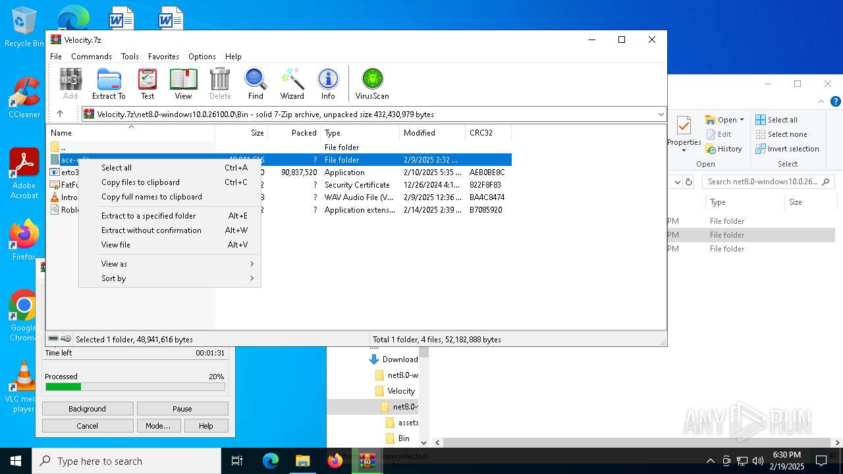Choose Copy full names to clipboard

tap(170, 197)
